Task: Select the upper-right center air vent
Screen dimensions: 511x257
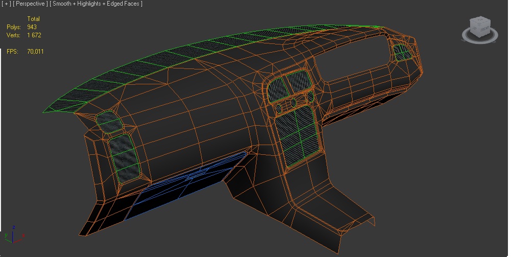Action: 297,83
